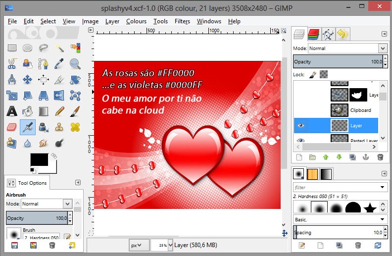This screenshot has width=392, height=256.
Task: Select the Eraser tool
Action: pos(12,127)
